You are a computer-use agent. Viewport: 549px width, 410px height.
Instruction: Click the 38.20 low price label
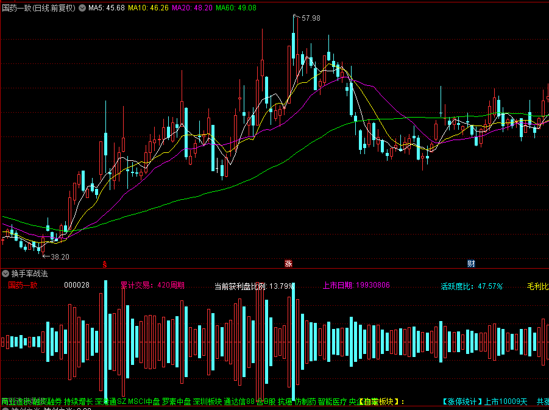pos(60,257)
